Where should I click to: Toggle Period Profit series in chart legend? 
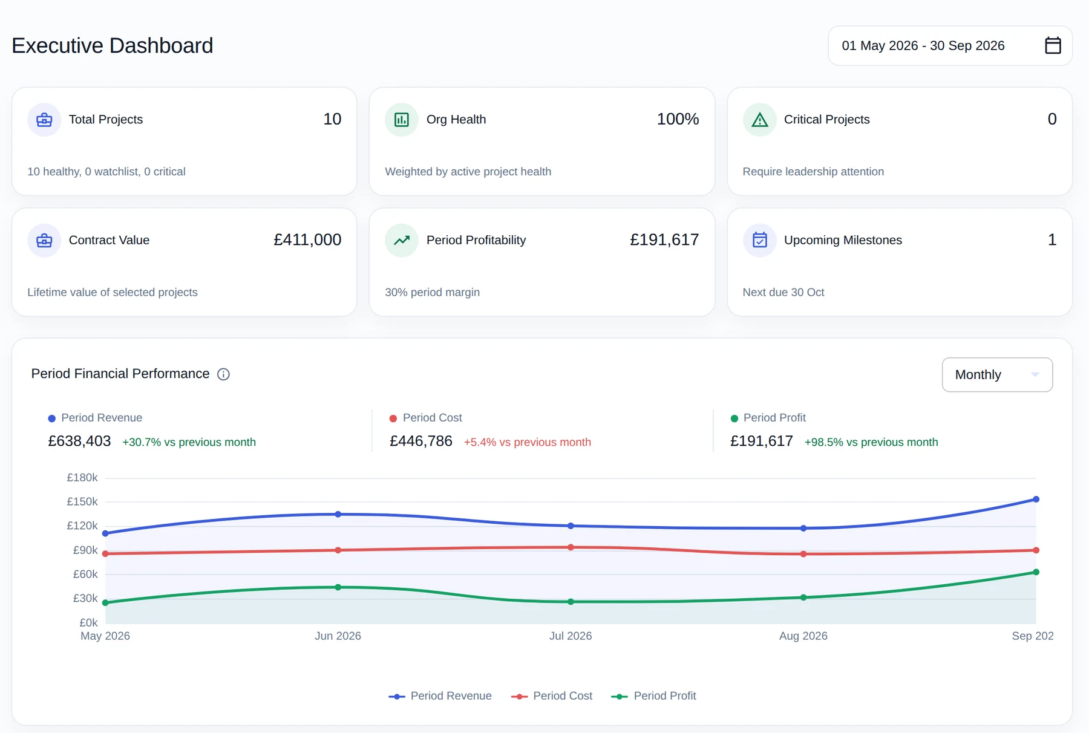(x=653, y=696)
